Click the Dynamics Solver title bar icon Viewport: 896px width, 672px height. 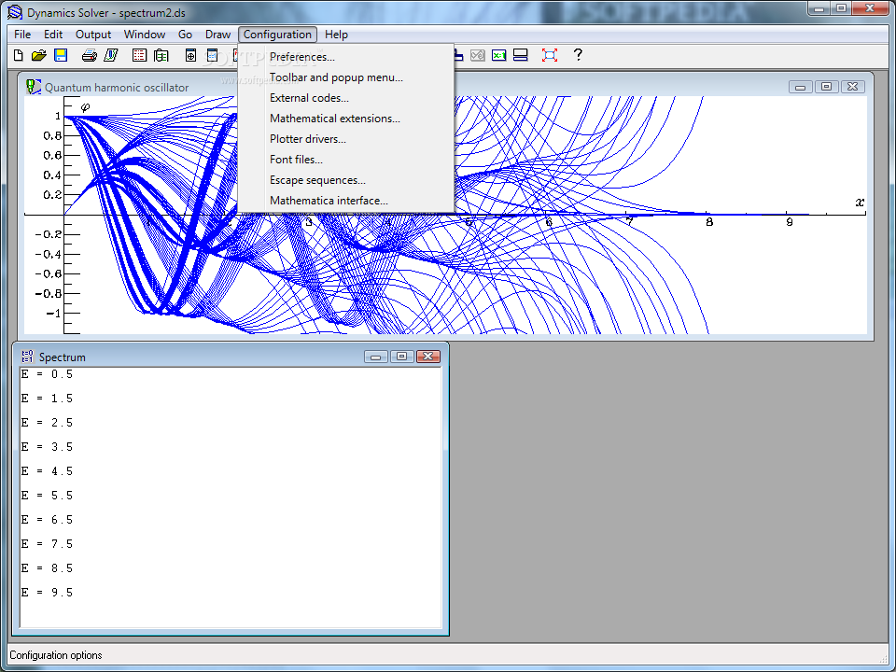(15, 12)
